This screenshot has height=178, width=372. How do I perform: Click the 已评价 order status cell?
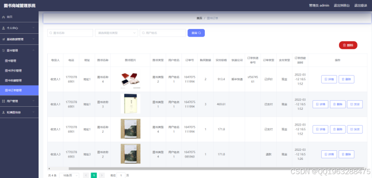pos(268,79)
